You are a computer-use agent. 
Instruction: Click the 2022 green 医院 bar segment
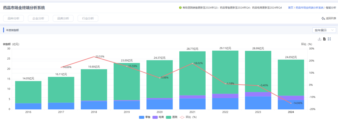click(225, 72)
